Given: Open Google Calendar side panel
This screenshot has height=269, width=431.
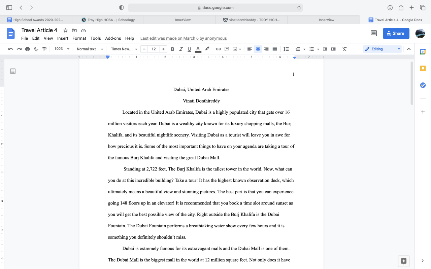Looking at the screenshot, I should (x=423, y=52).
